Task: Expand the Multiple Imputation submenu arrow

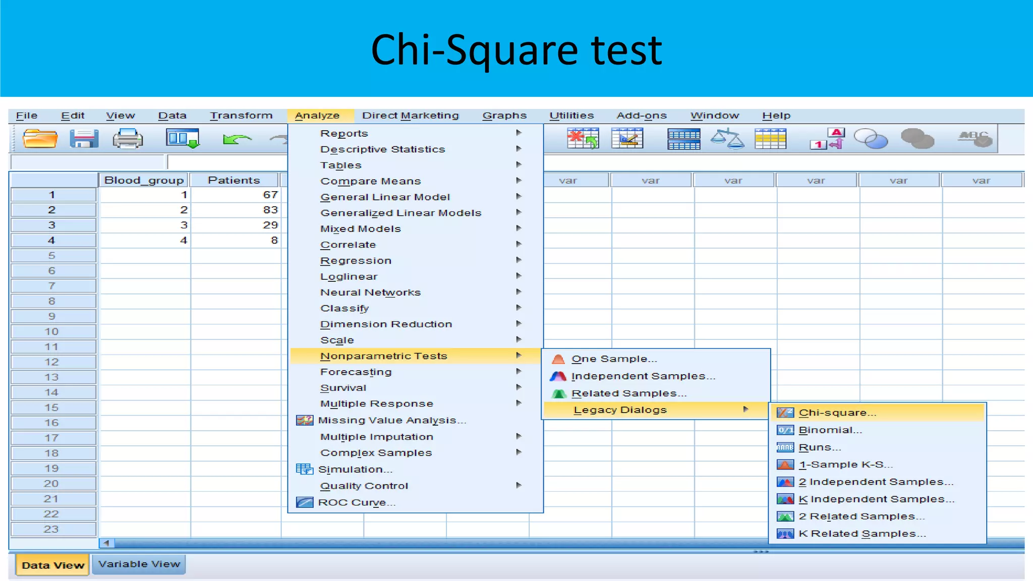Action: 519,436
